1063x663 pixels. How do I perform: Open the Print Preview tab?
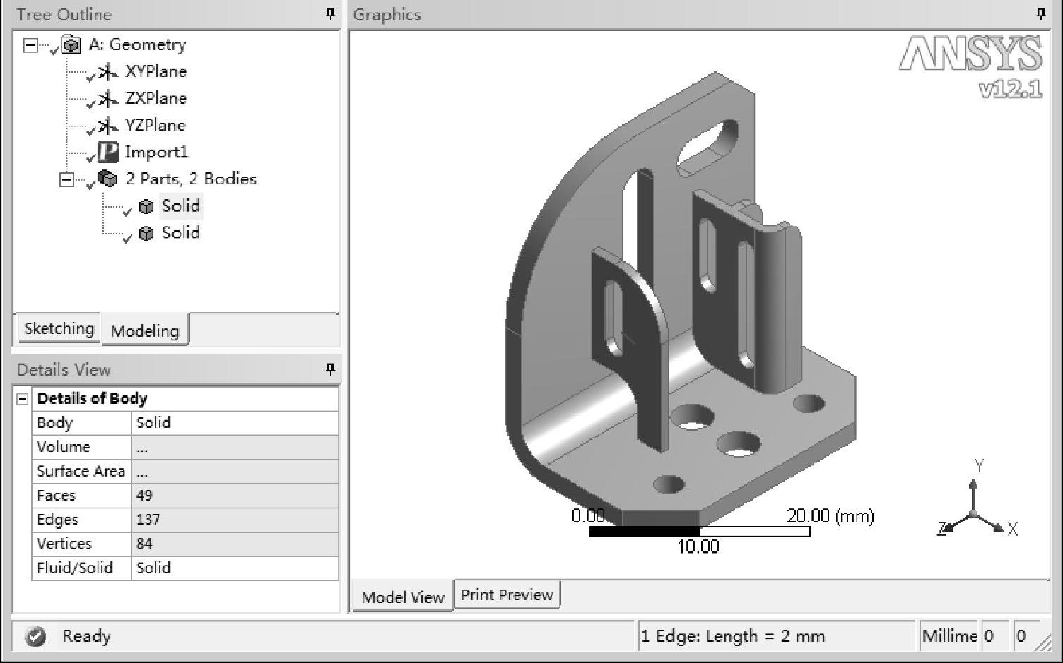click(507, 595)
